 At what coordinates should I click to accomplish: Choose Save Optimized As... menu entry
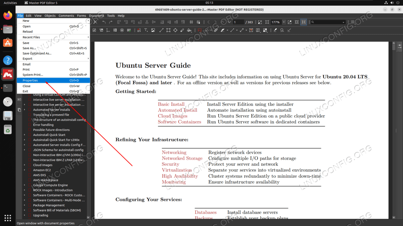(53, 53)
